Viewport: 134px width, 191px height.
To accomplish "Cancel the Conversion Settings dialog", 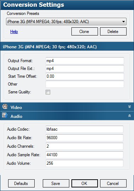I will click(113, 183).
